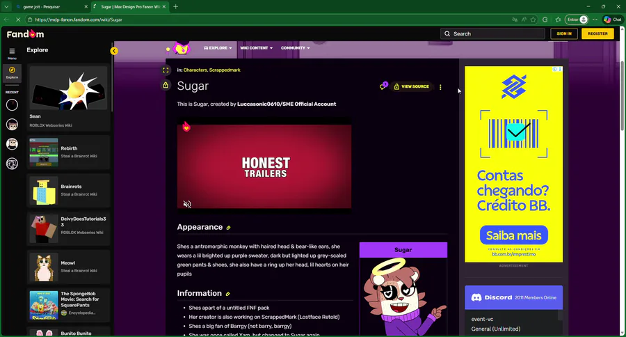Click the Fandom flame icon on video

pyautogui.click(x=186, y=127)
